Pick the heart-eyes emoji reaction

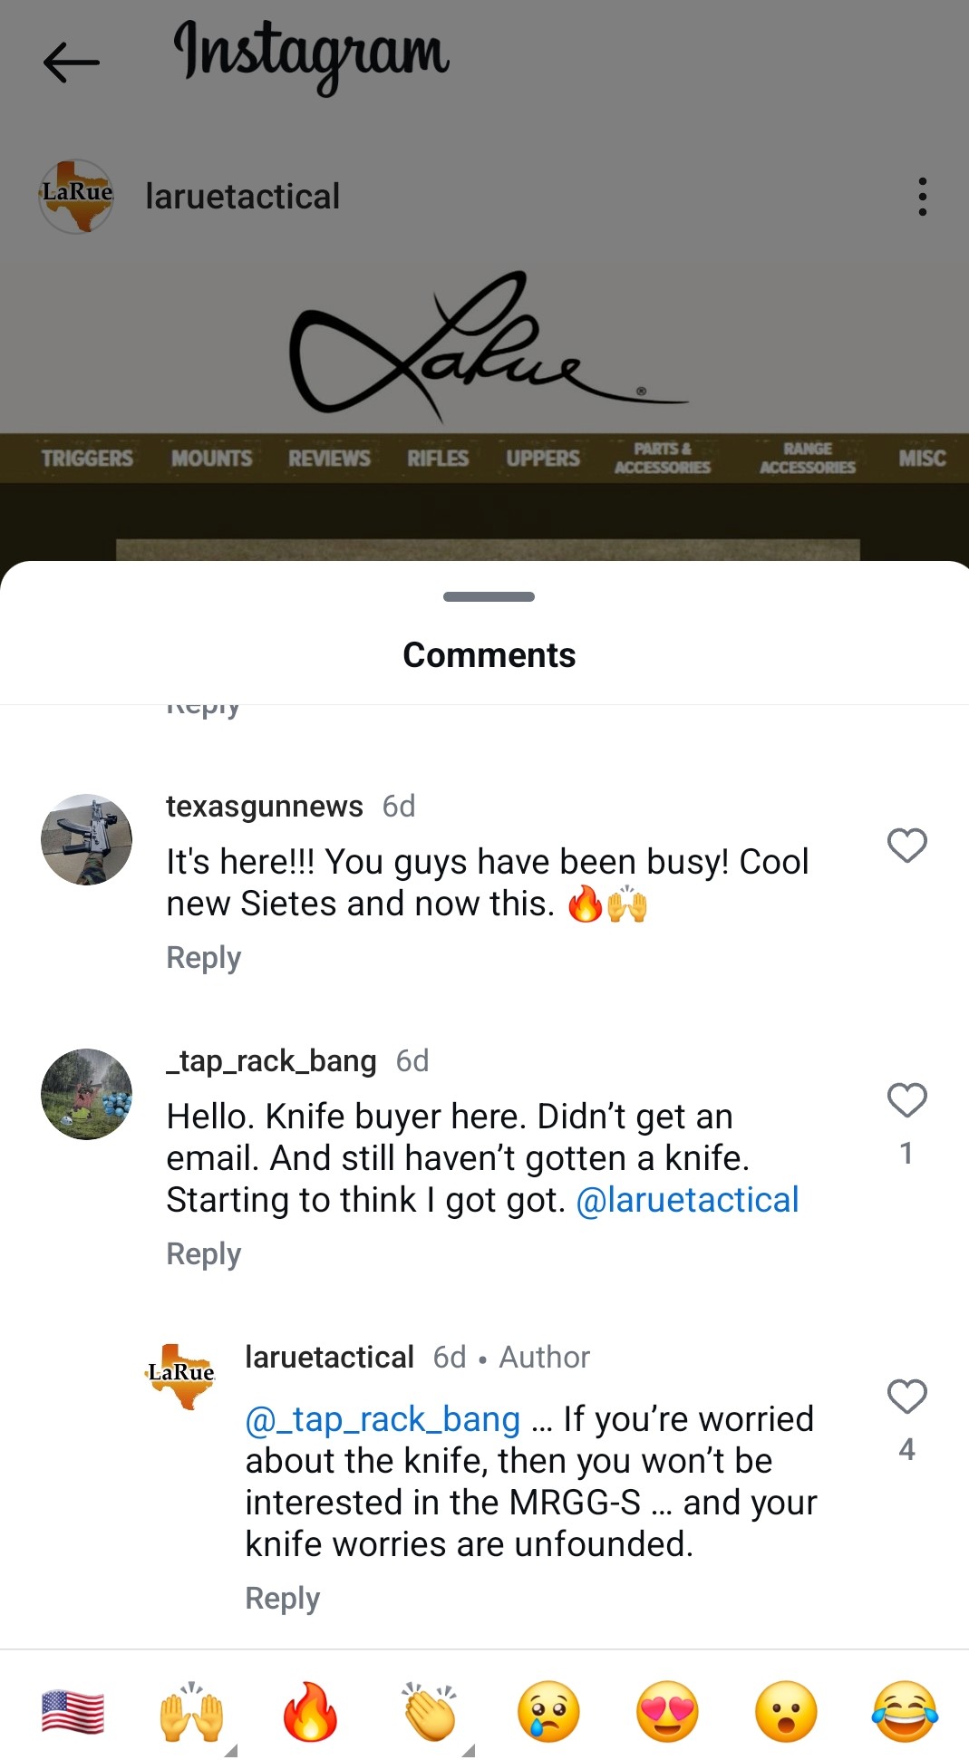point(667,1712)
